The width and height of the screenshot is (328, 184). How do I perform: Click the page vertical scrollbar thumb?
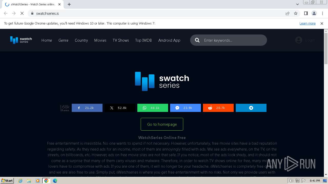pos(326,49)
